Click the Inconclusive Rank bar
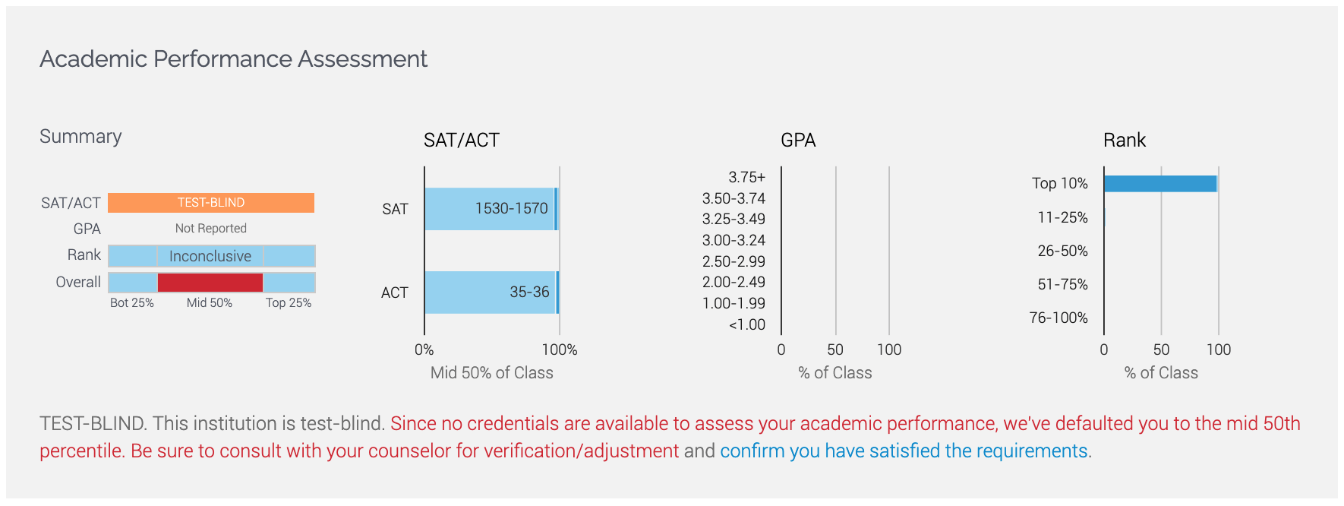This screenshot has width=1344, height=506. pyautogui.click(x=211, y=256)
